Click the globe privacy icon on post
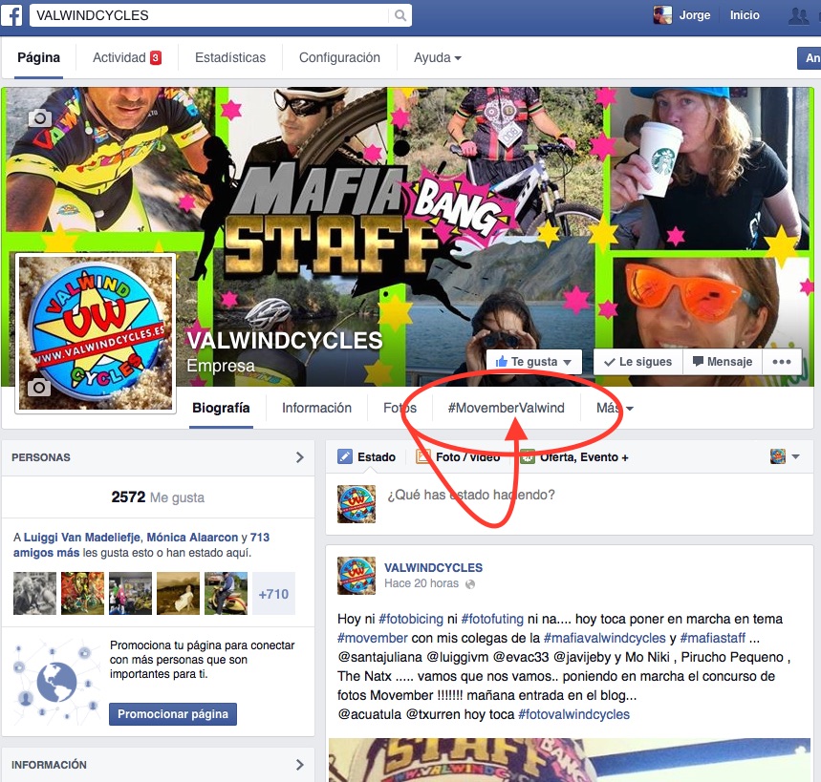Image resolution: width=821 pixels, height=782 pixels. coord(470,583)
